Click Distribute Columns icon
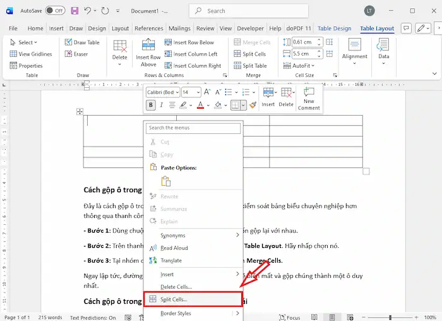The height and width of the screenshot is (321, 442). 329,54
